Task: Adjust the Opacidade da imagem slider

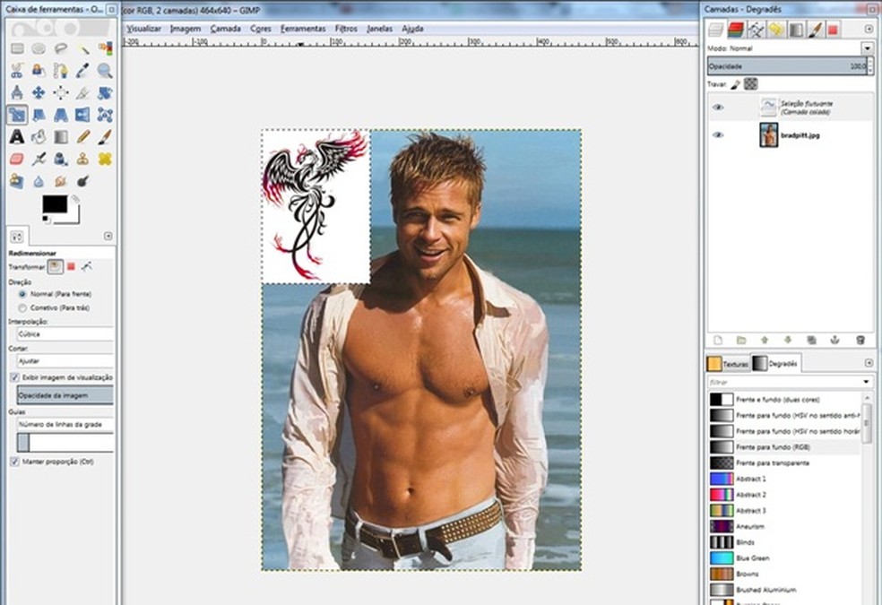Action: point(65,395)
